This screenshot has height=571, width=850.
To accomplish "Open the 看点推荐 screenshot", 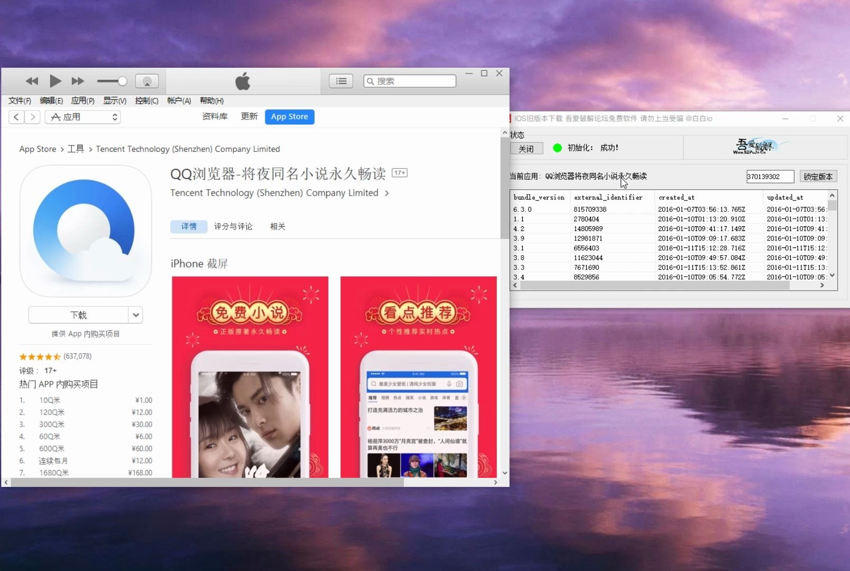I will pyautogui.click(x=419, y=377).
